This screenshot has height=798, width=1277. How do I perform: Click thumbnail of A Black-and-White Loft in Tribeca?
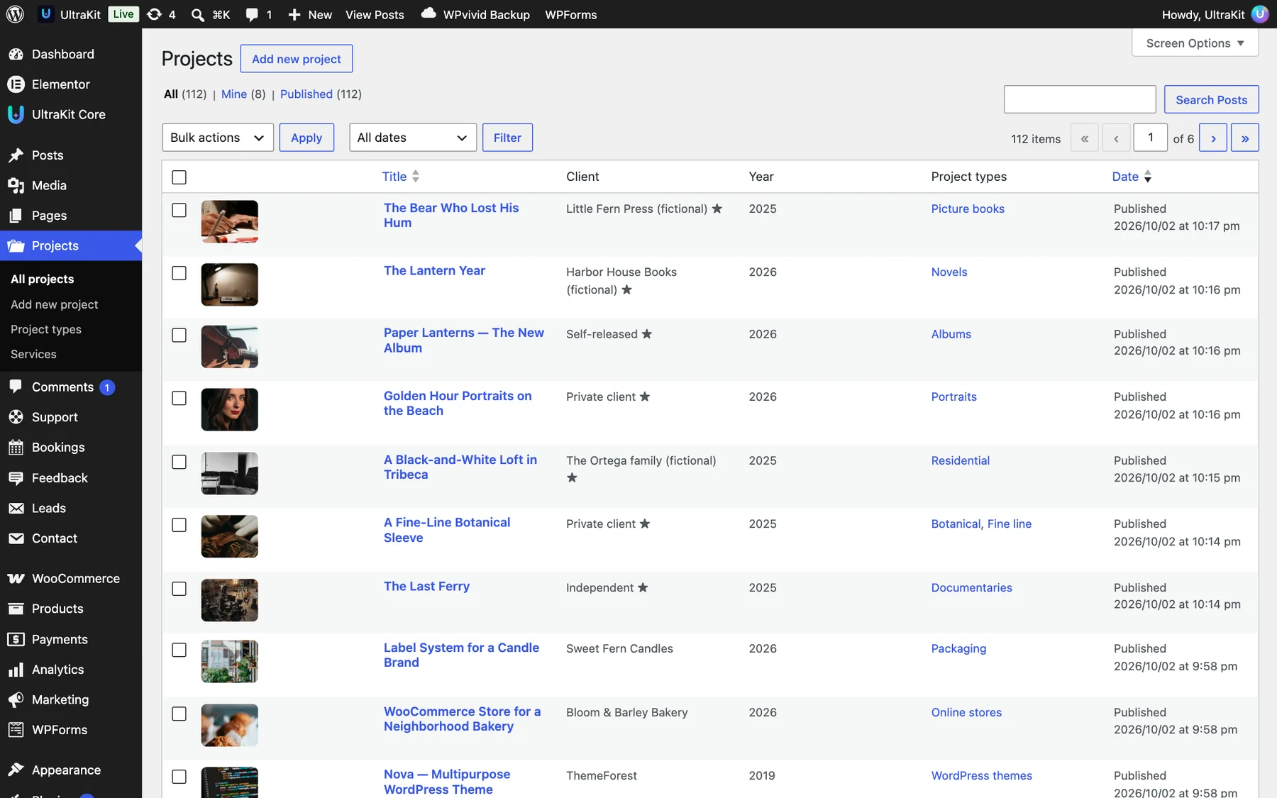tap(229, 473)
